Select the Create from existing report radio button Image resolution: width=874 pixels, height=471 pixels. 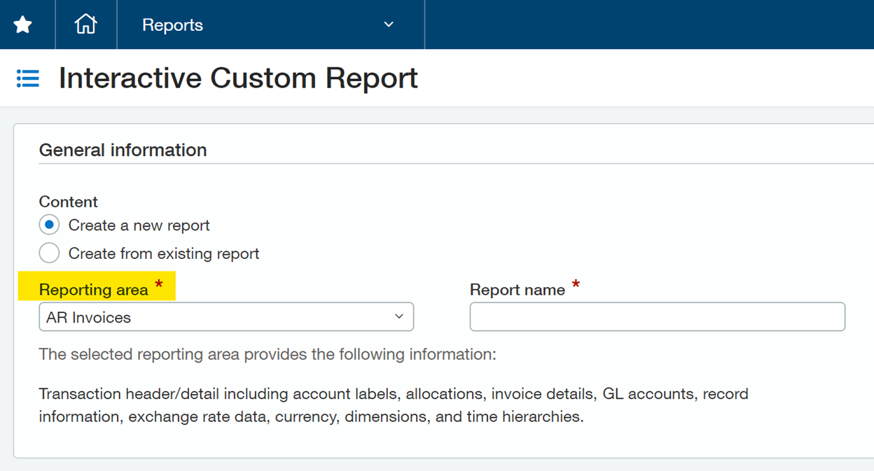point(49,253)
